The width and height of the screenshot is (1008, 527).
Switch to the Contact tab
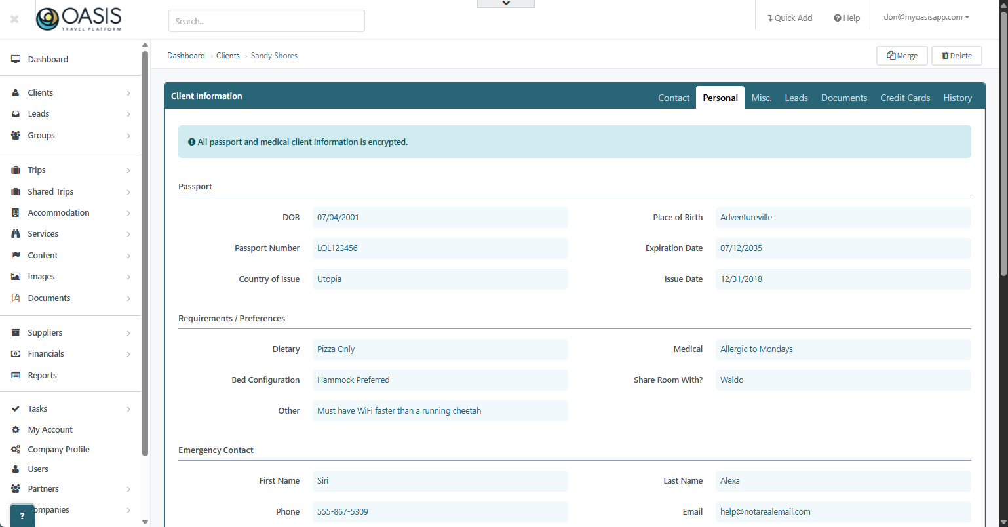(674, 98)
